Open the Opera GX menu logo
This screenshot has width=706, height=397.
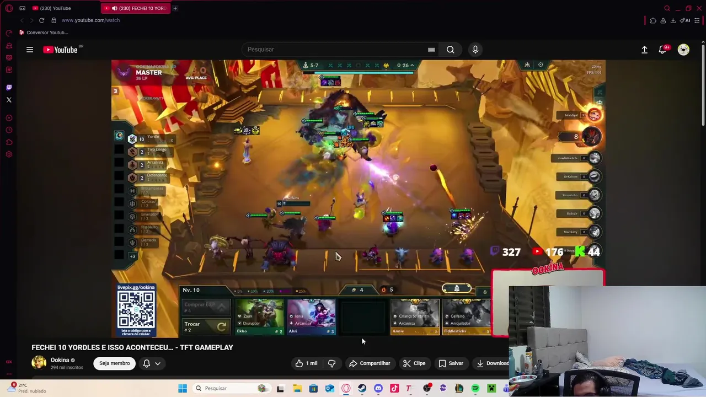click(9, 8)
